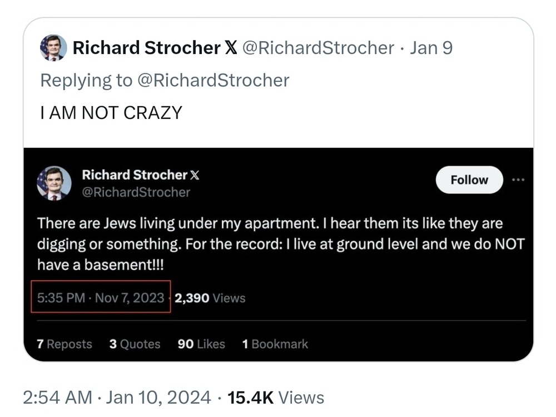The width and height of the screenshot is (556, 417).
Task: Click the 2,390 Views count
Action: point(210,298)
